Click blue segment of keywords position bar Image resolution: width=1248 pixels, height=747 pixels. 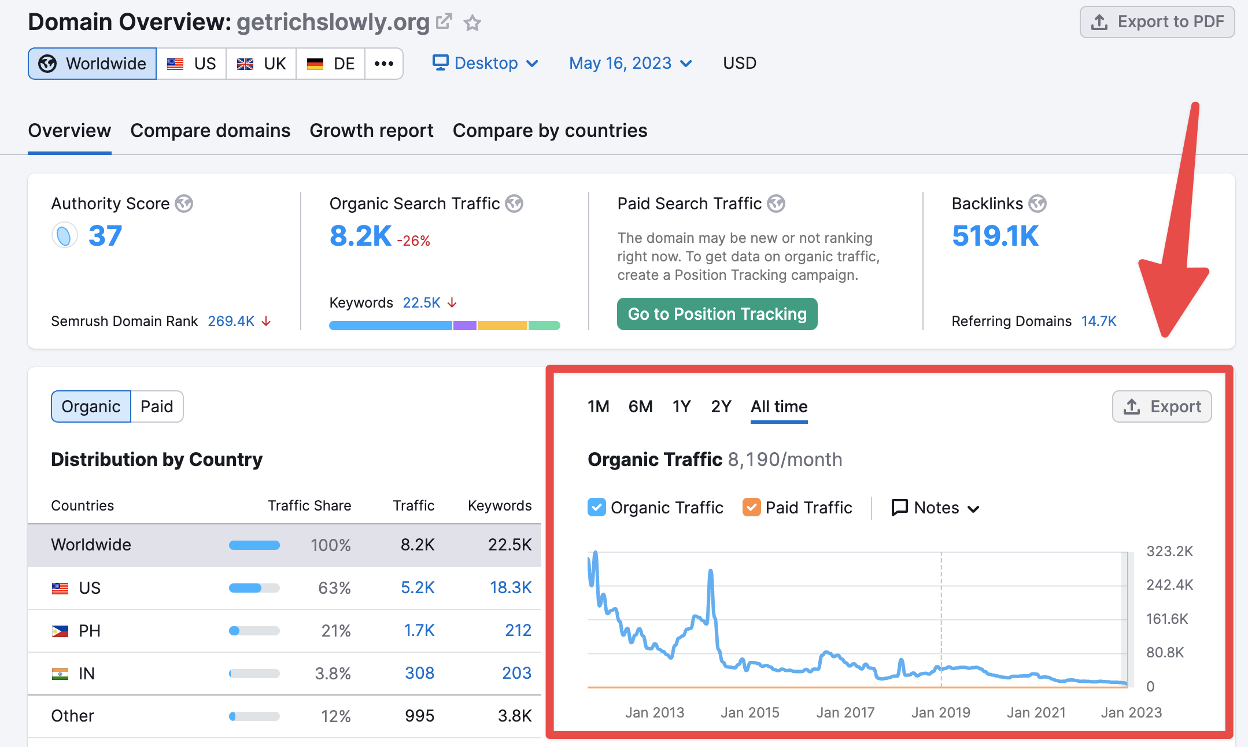390,326
